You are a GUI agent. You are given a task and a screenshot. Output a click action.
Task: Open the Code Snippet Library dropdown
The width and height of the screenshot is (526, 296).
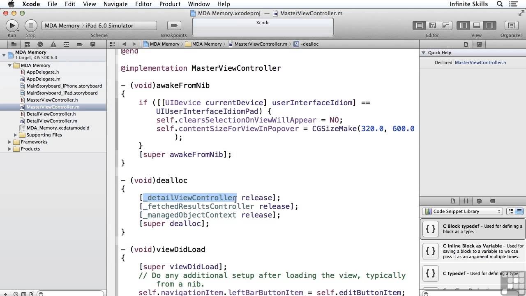(x=462, y=211)
